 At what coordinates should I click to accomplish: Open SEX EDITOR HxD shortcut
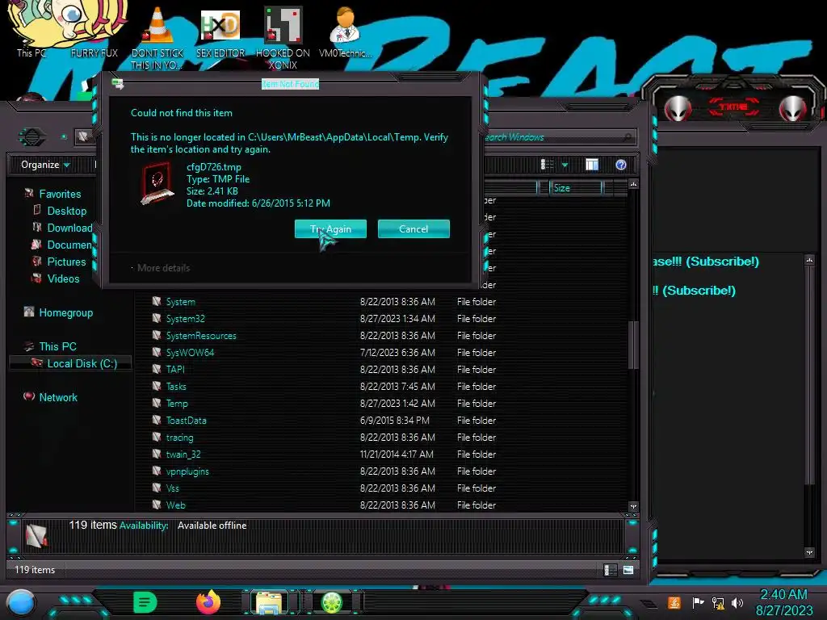tap(220, 32)
